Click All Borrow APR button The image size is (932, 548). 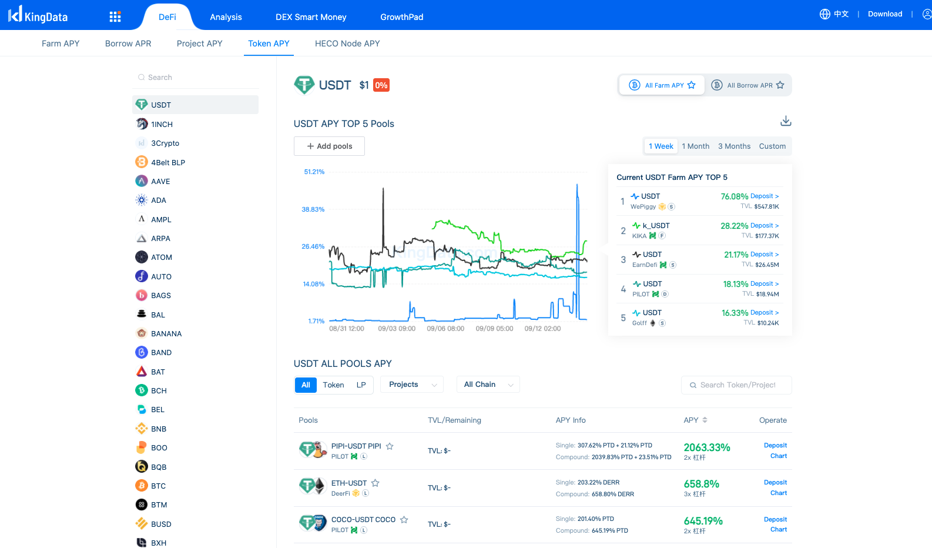(748, 85)
